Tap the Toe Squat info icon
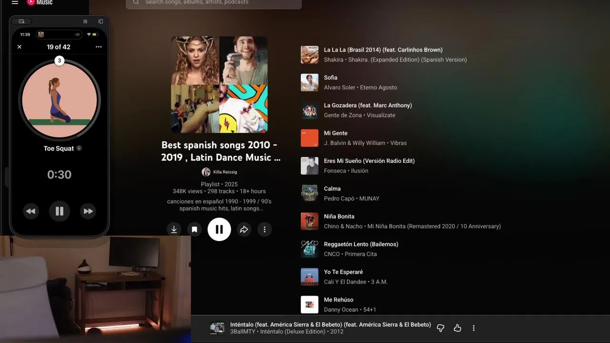Image resolution: width=610 pixels, height=343 pixels. coord(79,148)
